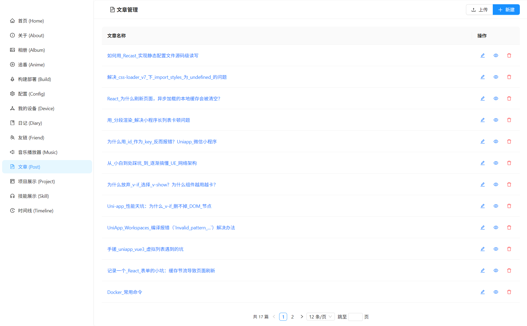Click the 新建 create button
Screen dimensions: 527x326
pos(506,10)
